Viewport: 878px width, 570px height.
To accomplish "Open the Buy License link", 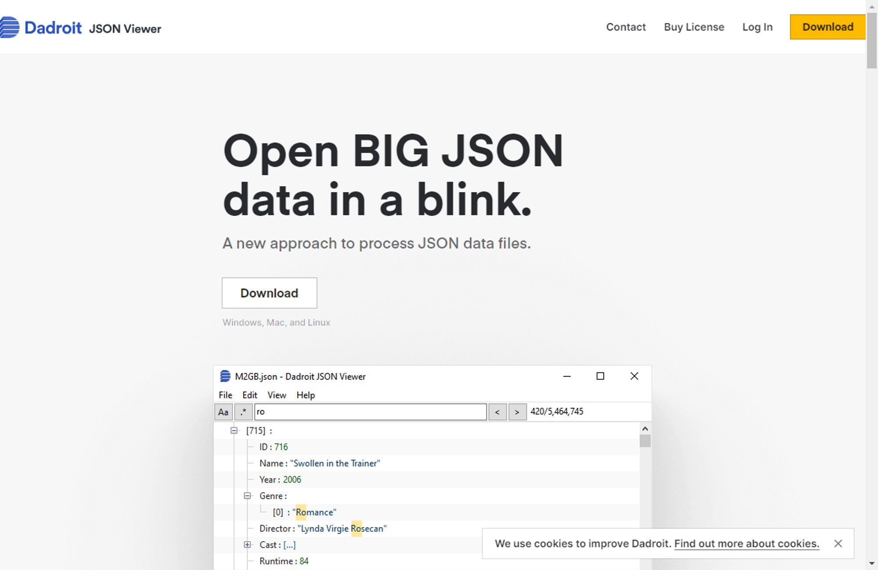I will pos(694,27).
